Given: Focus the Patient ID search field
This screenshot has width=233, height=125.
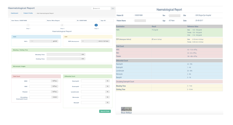Looking at the screenshot, I should click(101, 8).
